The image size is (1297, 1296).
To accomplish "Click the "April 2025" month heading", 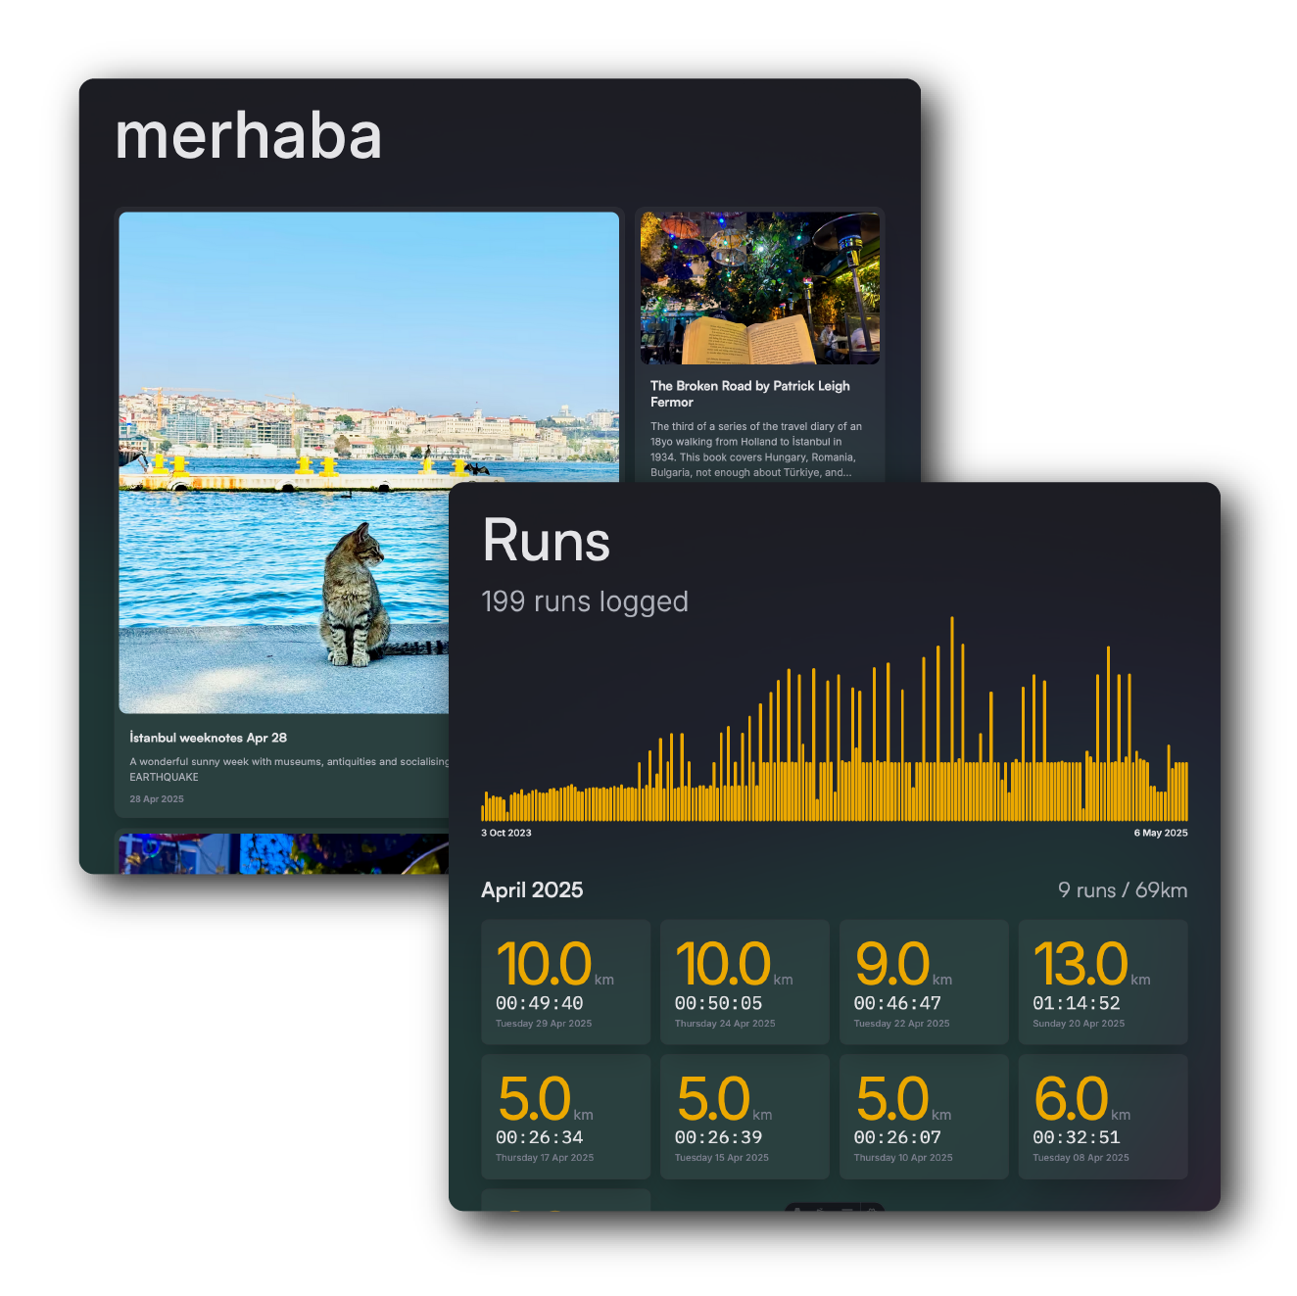I will coord(532,889).
